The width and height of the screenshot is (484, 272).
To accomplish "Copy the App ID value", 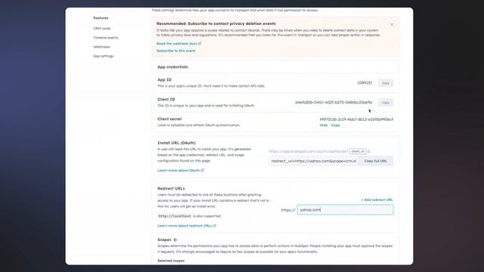I will 386,83.
